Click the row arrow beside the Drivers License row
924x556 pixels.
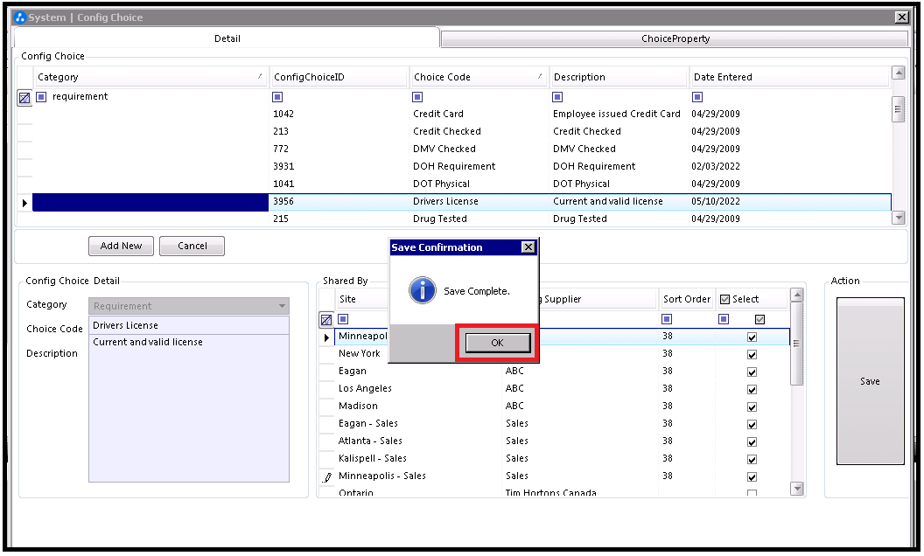[x=24, y=203]
